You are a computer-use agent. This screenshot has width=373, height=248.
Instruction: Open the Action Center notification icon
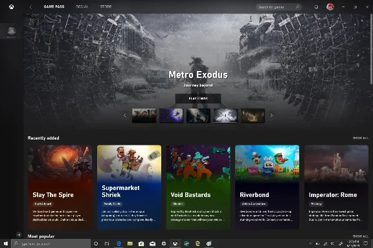(366, 243)
